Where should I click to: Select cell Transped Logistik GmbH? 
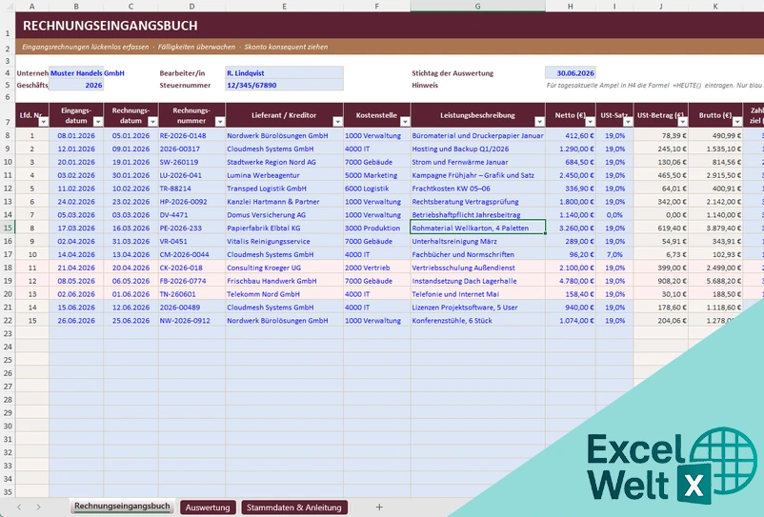pos(284,189)
